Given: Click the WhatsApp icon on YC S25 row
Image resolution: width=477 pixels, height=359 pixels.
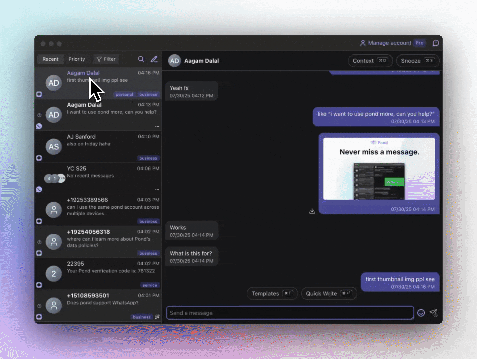Looking at the screenshot, I should [x=39, y=189].
